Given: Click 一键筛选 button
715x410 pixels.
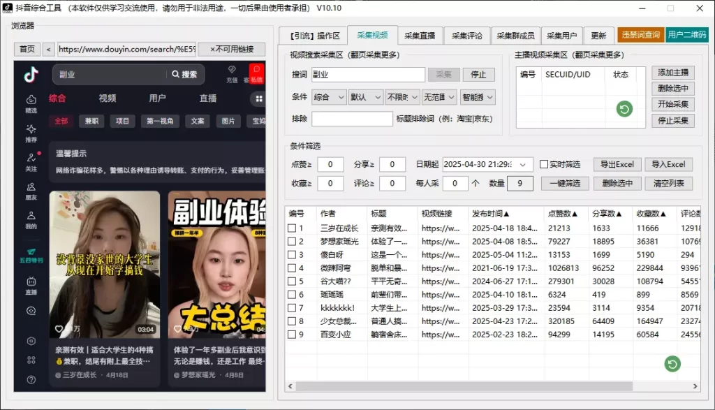Looking at the screenshot, I should coord(565,183).
